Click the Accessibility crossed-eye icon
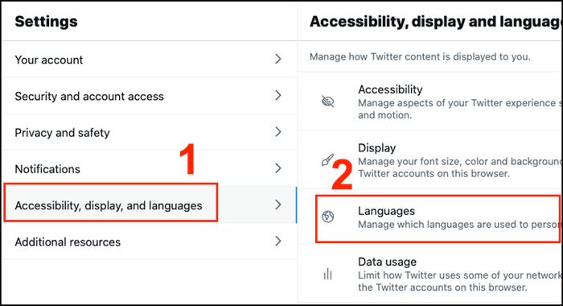Viewport: 563px width, 306px height. pyautogui.click(x=327, y=101)
